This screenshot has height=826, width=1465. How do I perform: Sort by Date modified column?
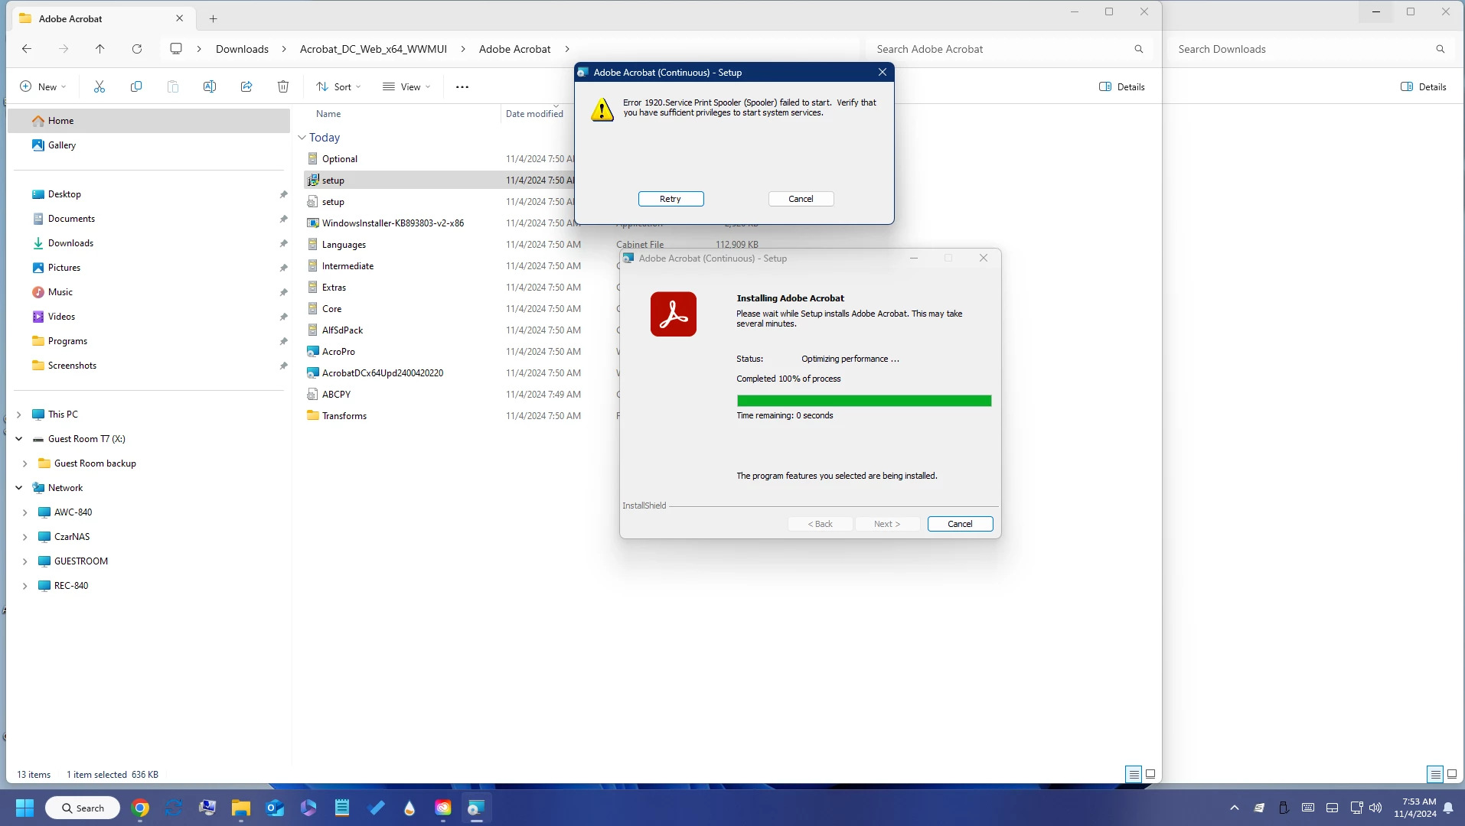coord(534,114)
